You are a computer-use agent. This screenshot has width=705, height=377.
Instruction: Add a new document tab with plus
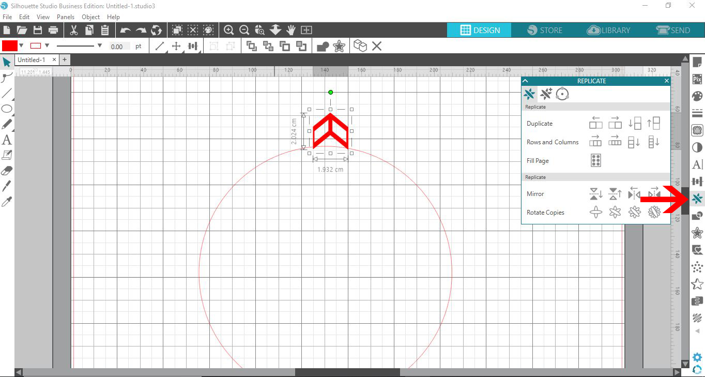point(65,60)
